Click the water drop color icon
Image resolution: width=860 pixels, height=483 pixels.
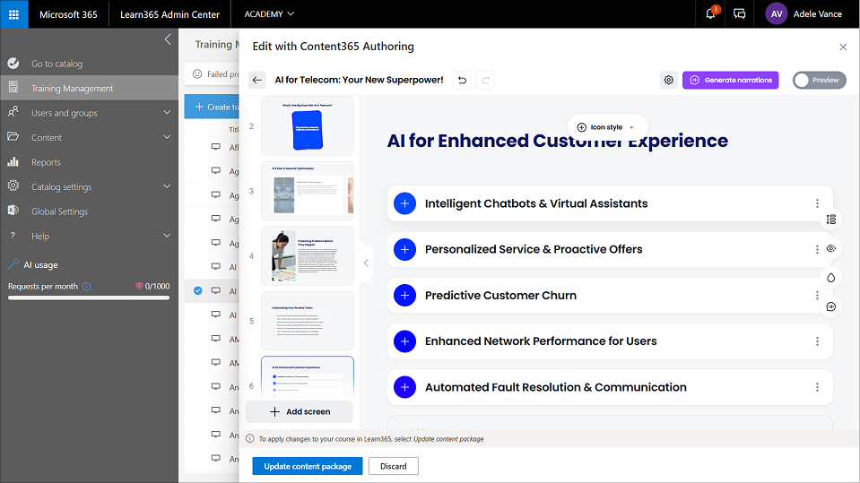point(830,278)
